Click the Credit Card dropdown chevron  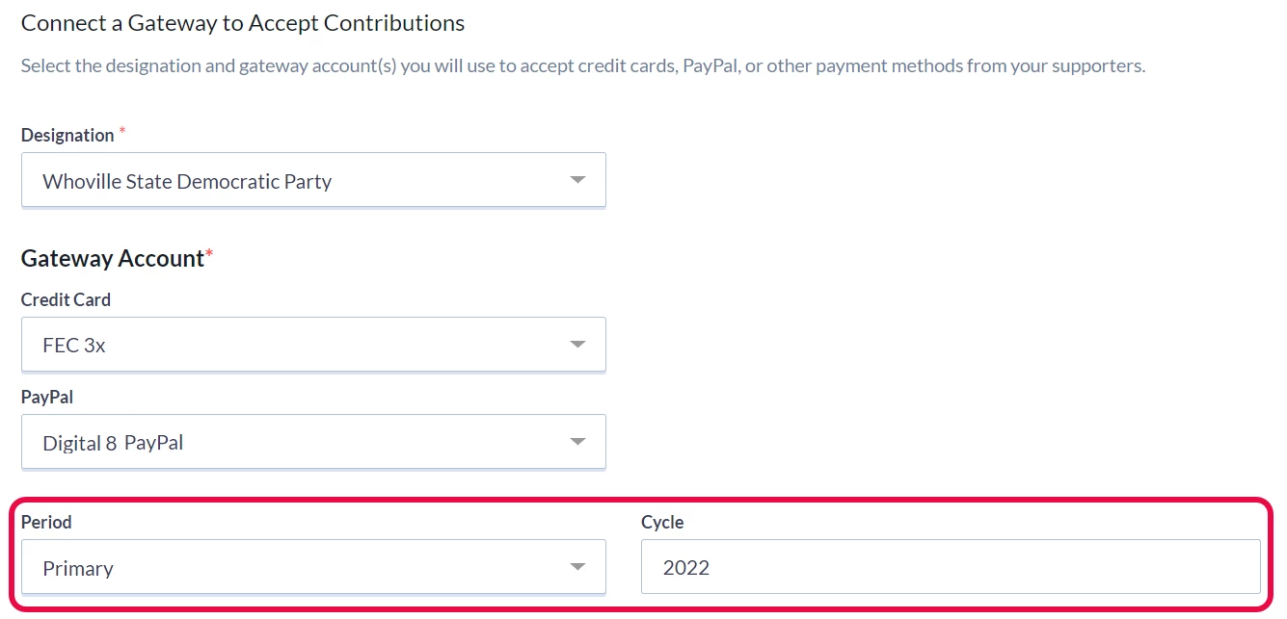pos(578,344)
